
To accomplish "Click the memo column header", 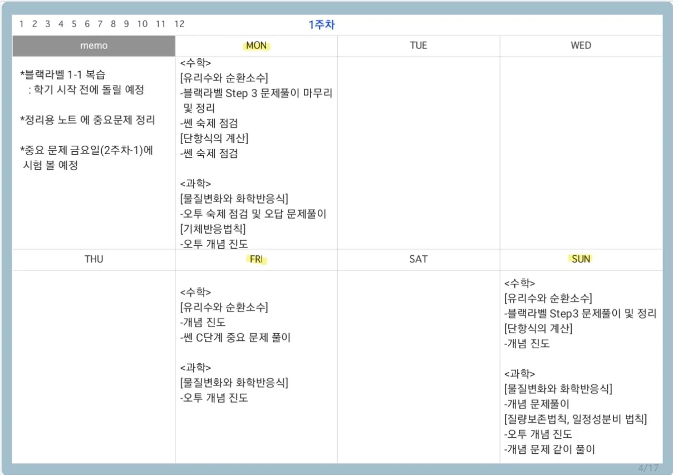I will 94,46.
